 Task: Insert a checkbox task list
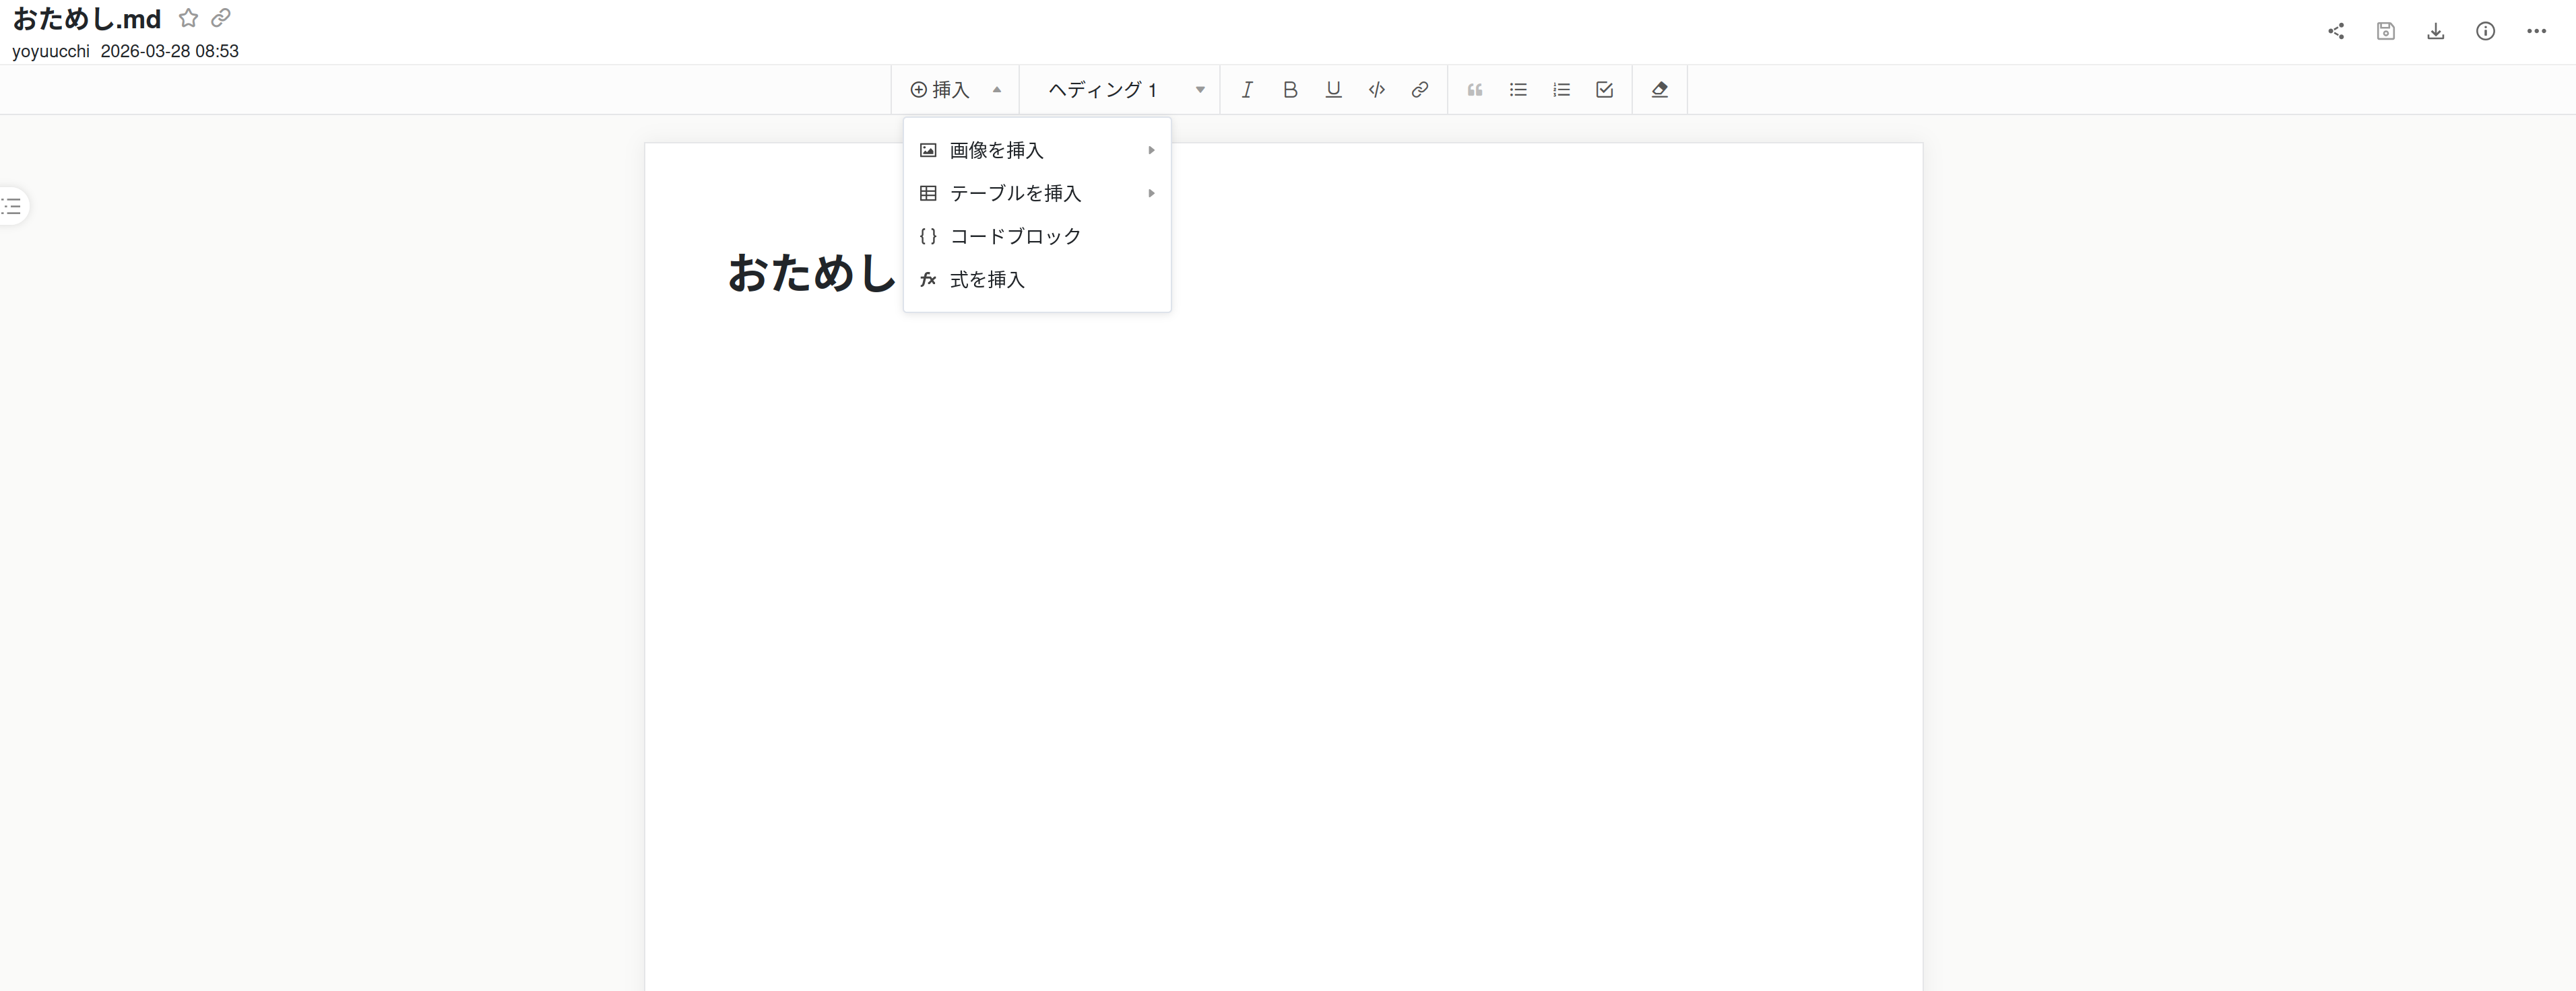(1605, 90)
